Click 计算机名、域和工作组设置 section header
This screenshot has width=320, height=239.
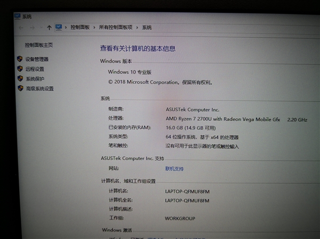point(129,181)
